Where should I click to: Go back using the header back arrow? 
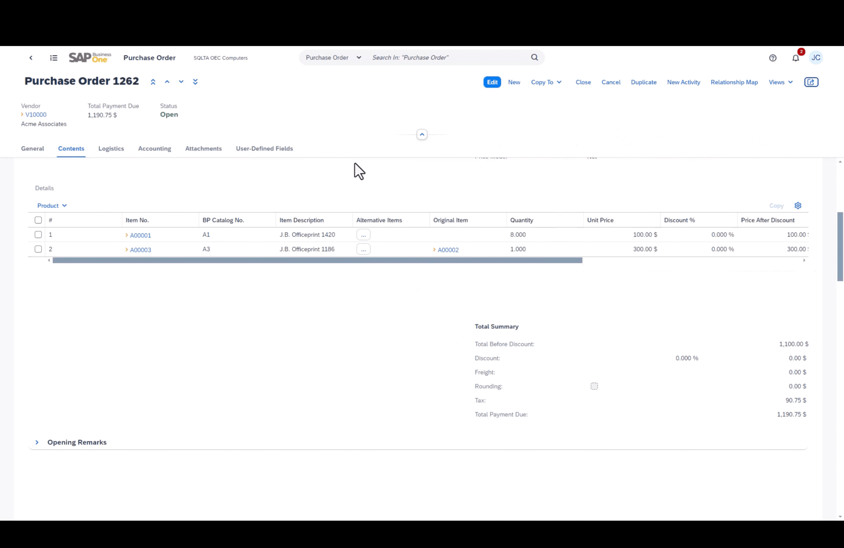coord(31,58)
